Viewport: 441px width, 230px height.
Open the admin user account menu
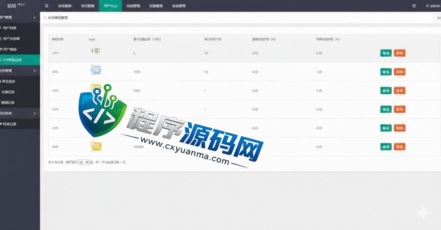[x=433, y=6]
